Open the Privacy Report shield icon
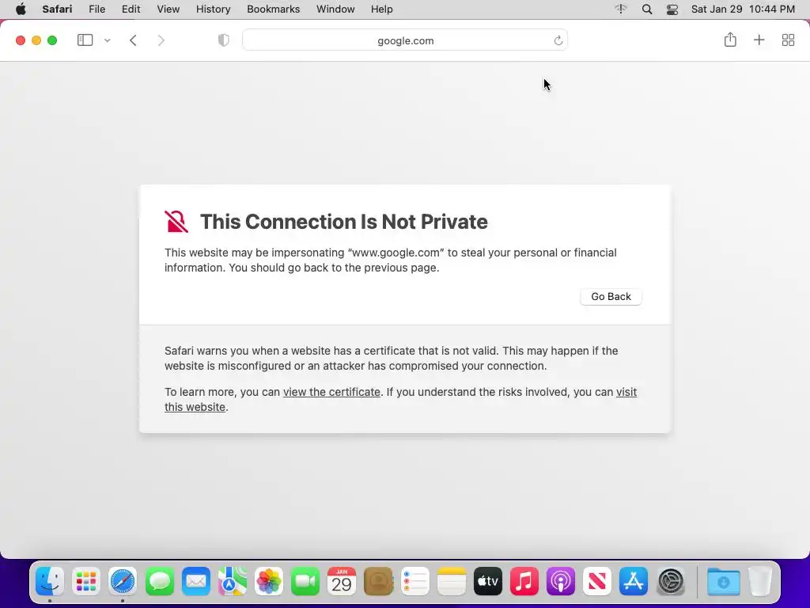Screen dimensions: 810x608 224,40
